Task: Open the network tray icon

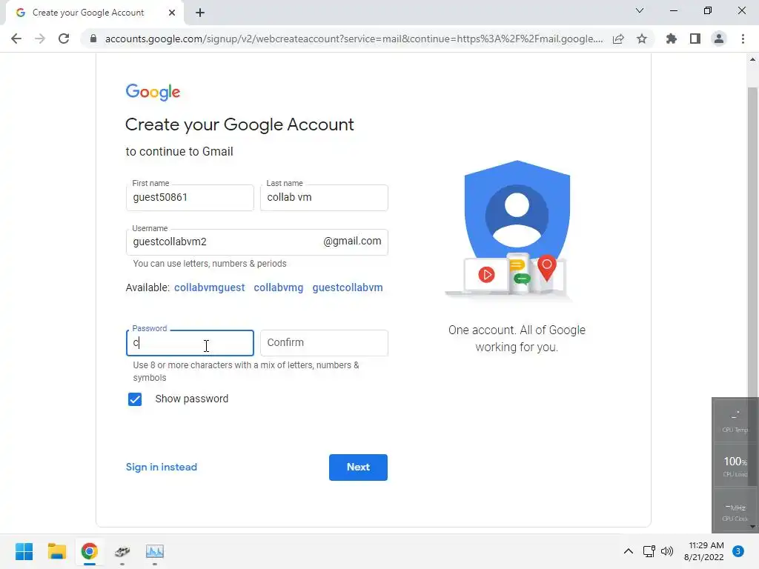Action: pyautogui.click(x=649, y=551)
